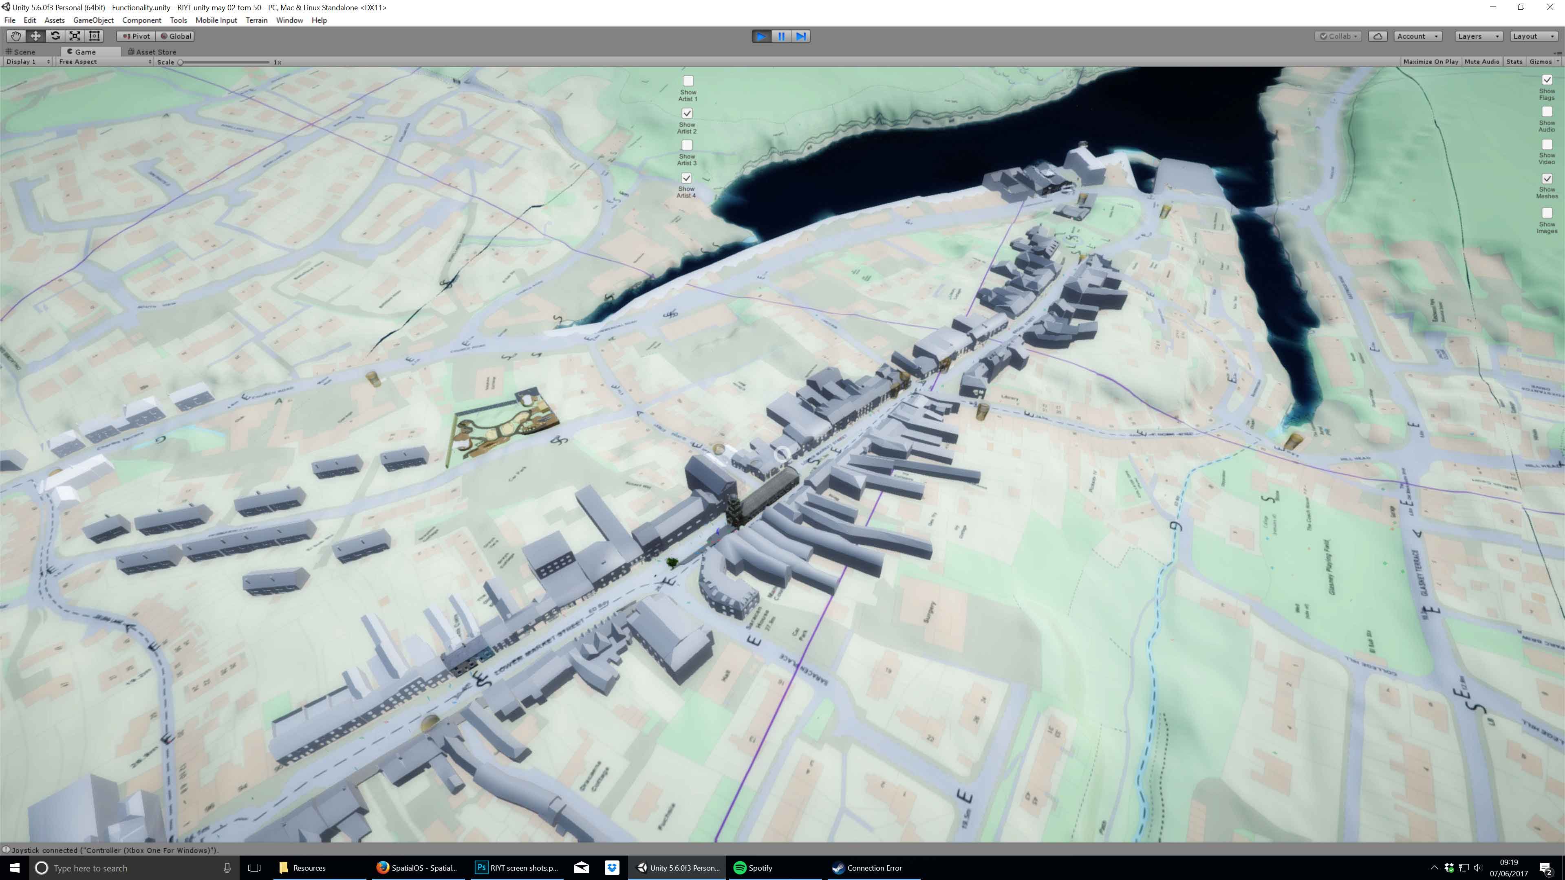The width and height of the screenshot is (1565, 880).
Task: Expand the Layers dropdown
Action: point(1478,36)
